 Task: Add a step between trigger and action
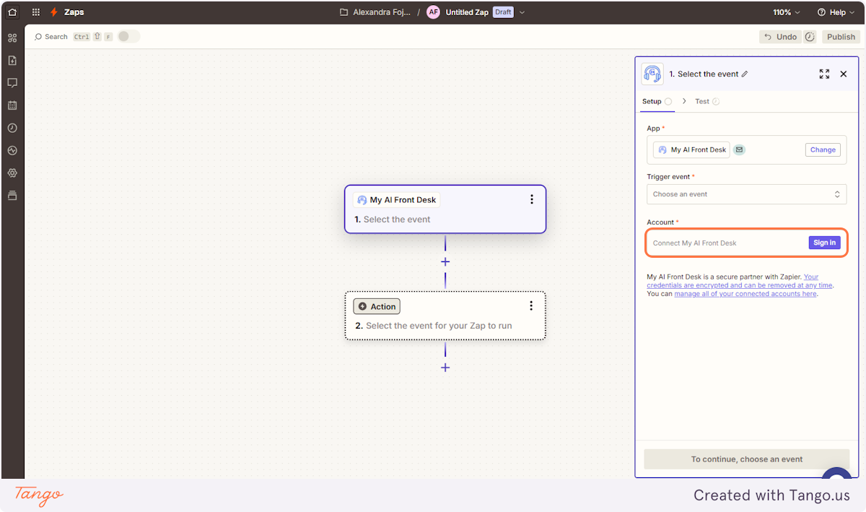pos(445,262)
